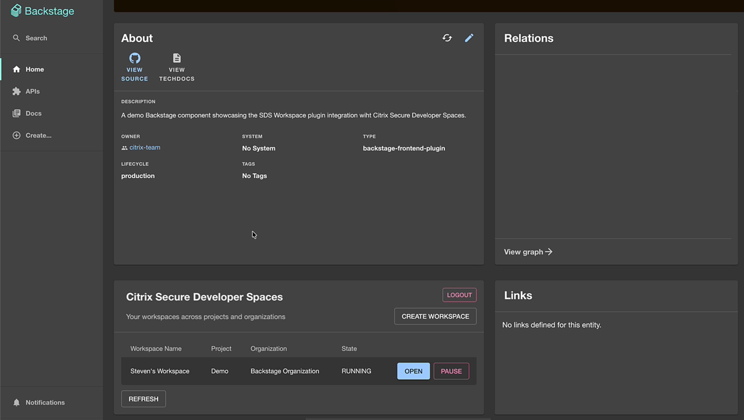Refresh entity with the sync icon
This screenshot has width=744, height=420.
point(447,38)
